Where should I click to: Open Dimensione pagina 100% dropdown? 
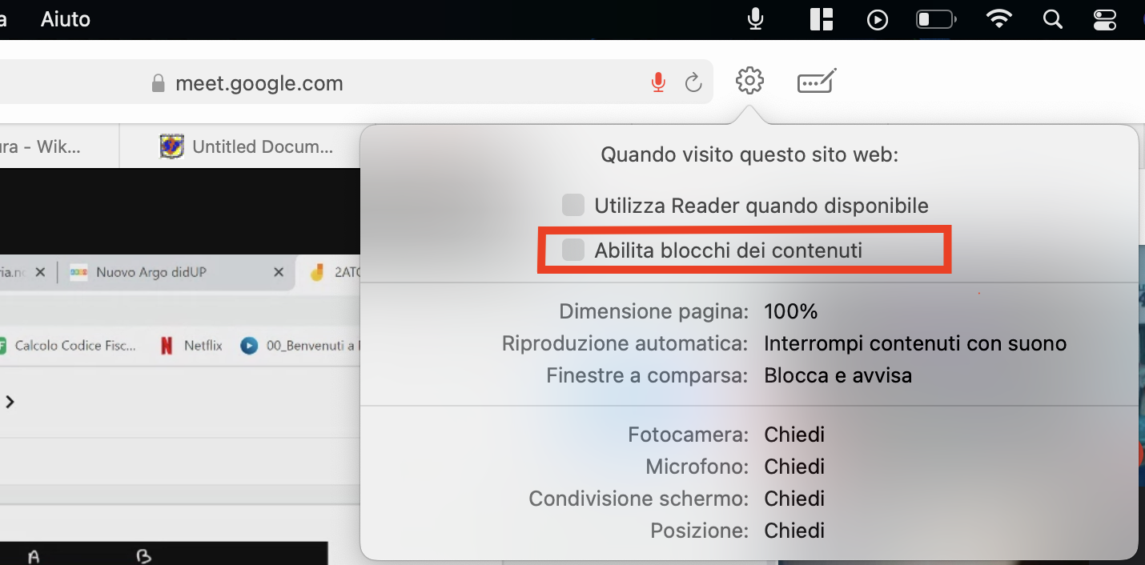tap(791, 311)
